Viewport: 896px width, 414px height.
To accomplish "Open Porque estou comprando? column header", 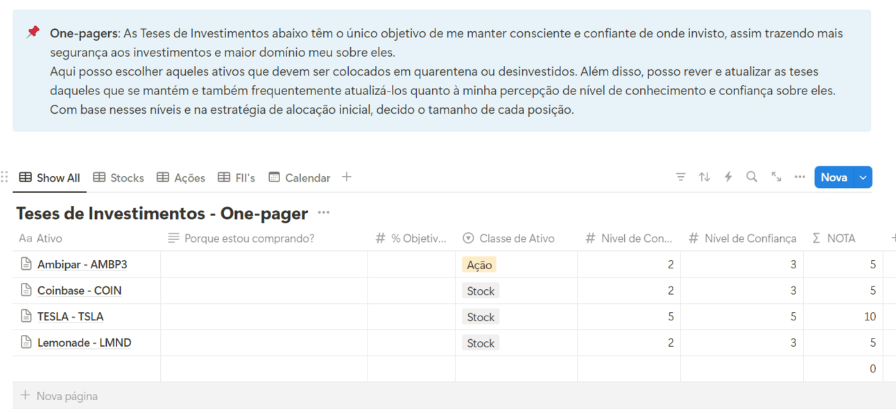I will pyautogui.click(x=264, y=238).
